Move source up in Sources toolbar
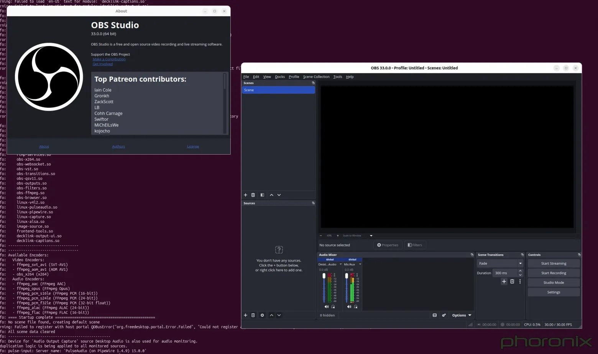Viewport: 598px width, 354px height. pyautogui.click(x=271, y=315)
